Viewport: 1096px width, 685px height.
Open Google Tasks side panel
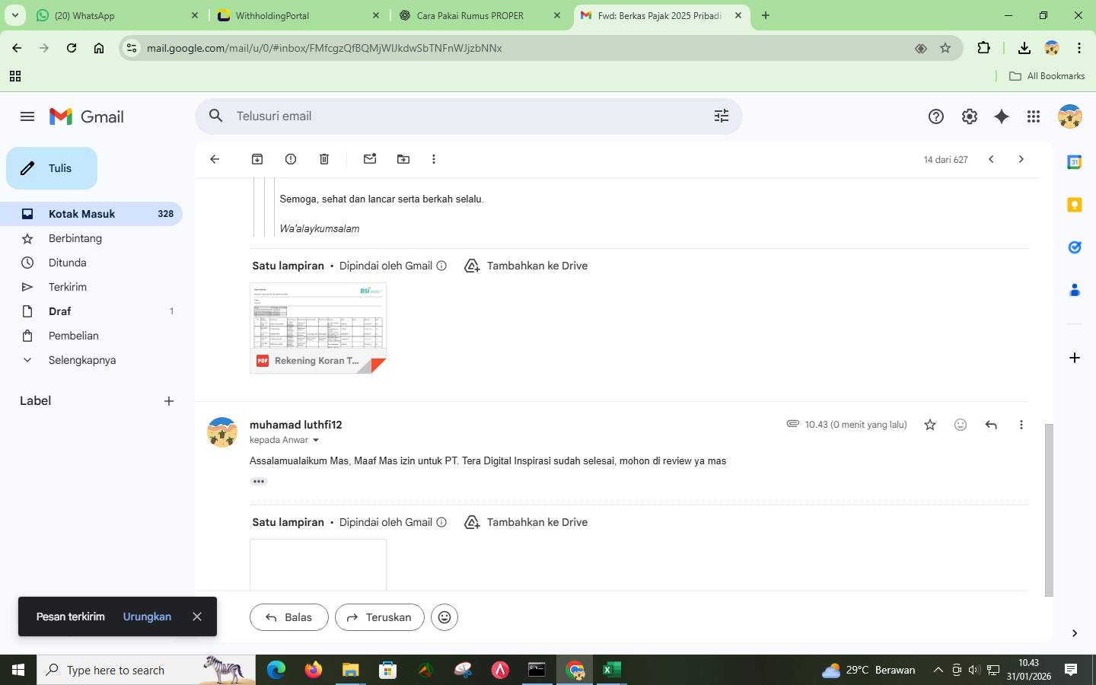click(x=1073, y=247)
